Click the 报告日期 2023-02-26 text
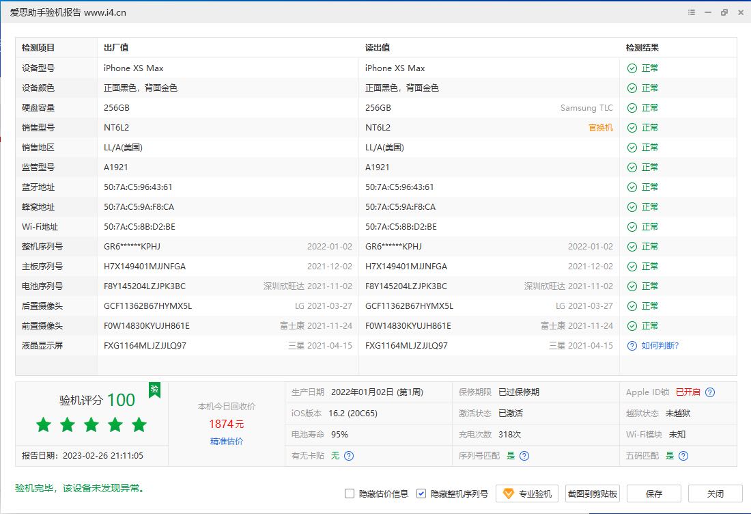Image resolution: width=751 pixels, height=514 pixels. [x=83, y=456]
